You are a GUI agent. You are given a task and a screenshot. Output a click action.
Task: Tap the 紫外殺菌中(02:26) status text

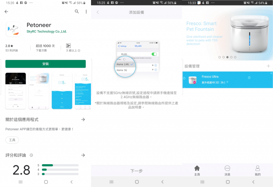click(x=213, y=82)
